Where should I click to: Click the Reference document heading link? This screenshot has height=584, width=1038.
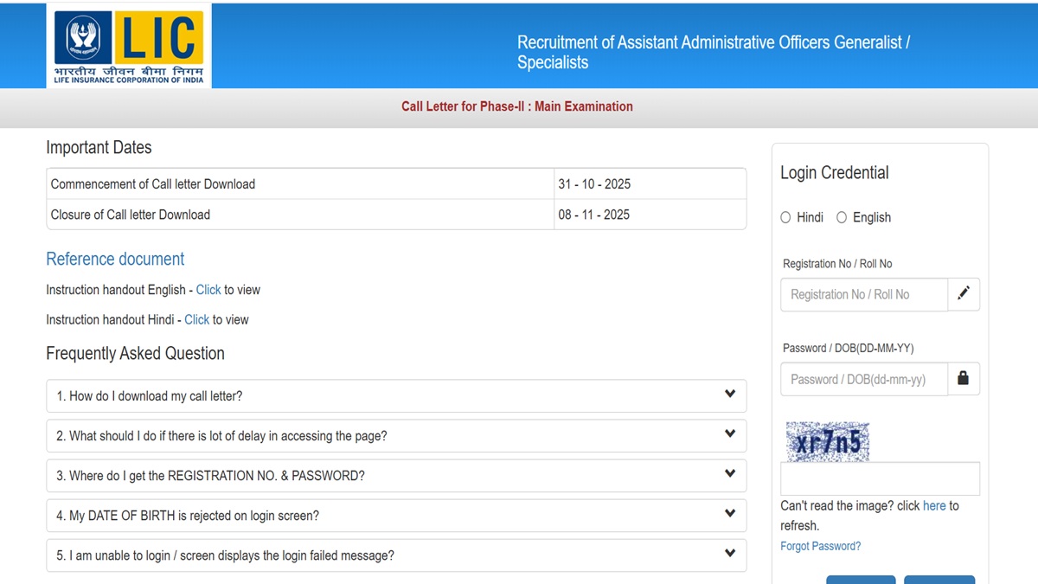(x=115, y=259)
